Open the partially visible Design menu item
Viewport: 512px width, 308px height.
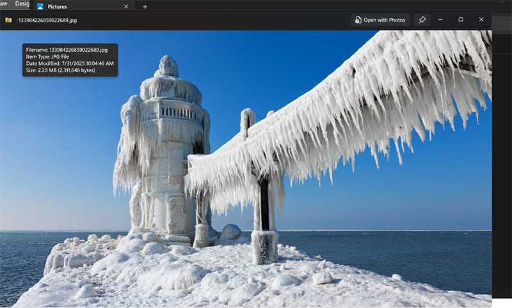22,3
